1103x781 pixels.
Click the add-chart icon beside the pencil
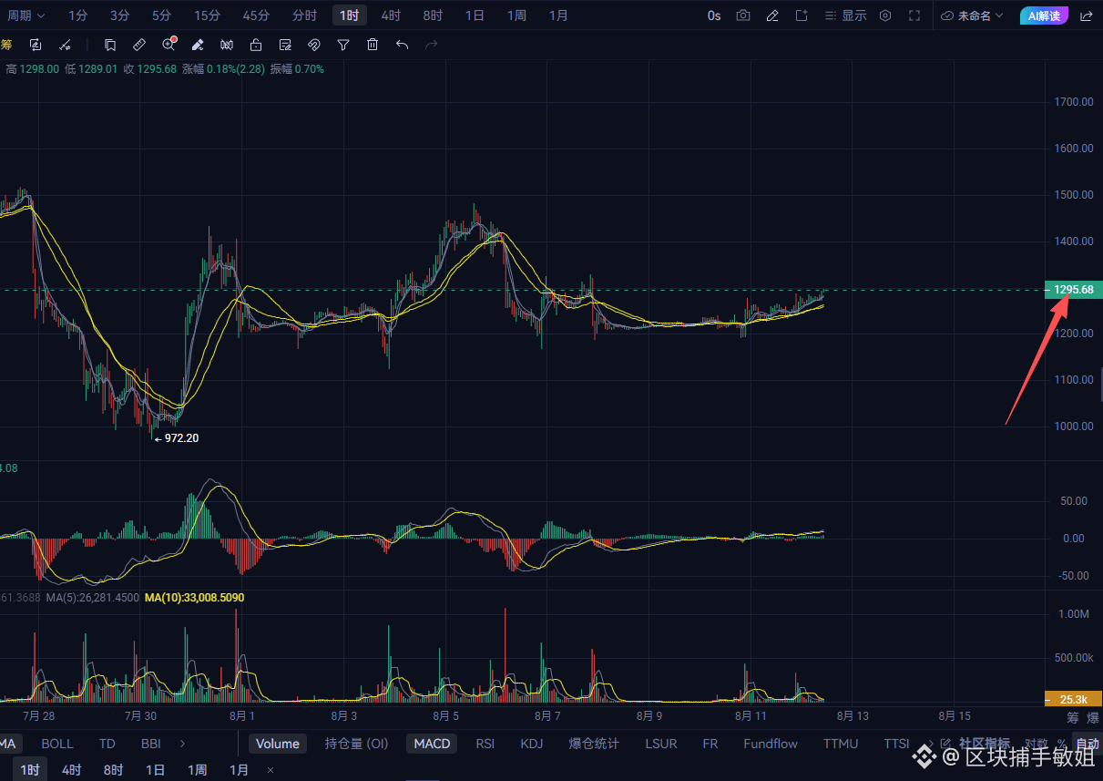(802, 15)
